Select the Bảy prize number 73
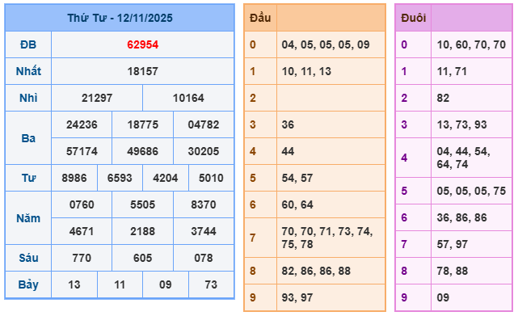 pyautogui.click(x=211, y=284)
